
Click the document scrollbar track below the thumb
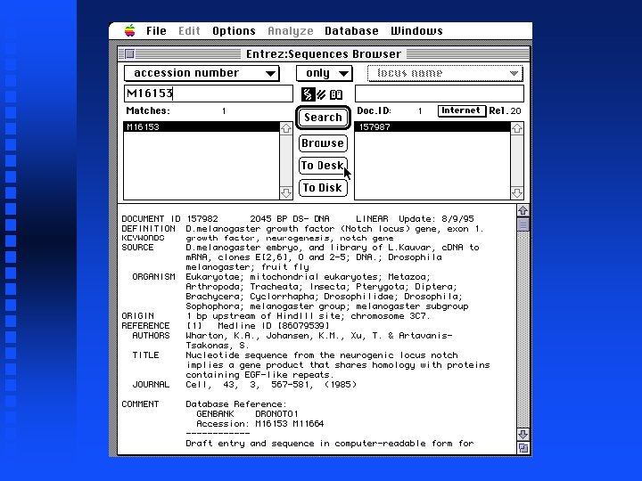pos(523,330)
